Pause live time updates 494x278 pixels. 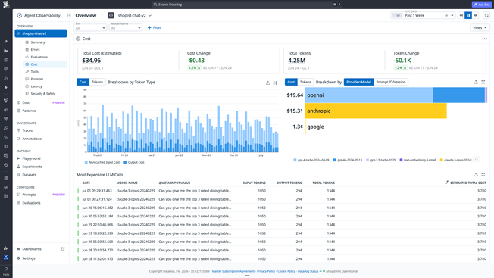pyautogui.click(x=468, y=15)
